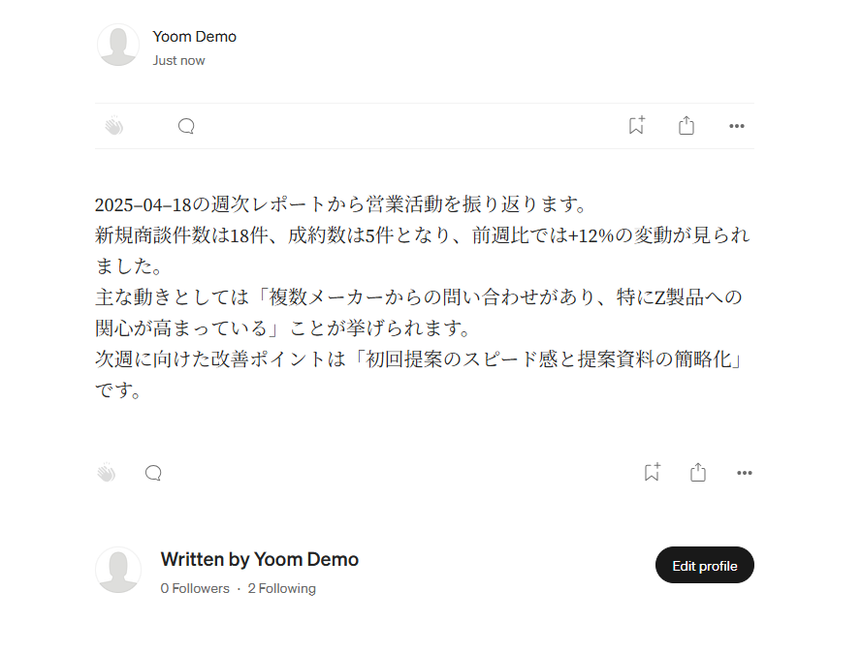Click the Written by Yoom Demo heading
Viewport: 862px width, 654px height.
click(260, 559)
